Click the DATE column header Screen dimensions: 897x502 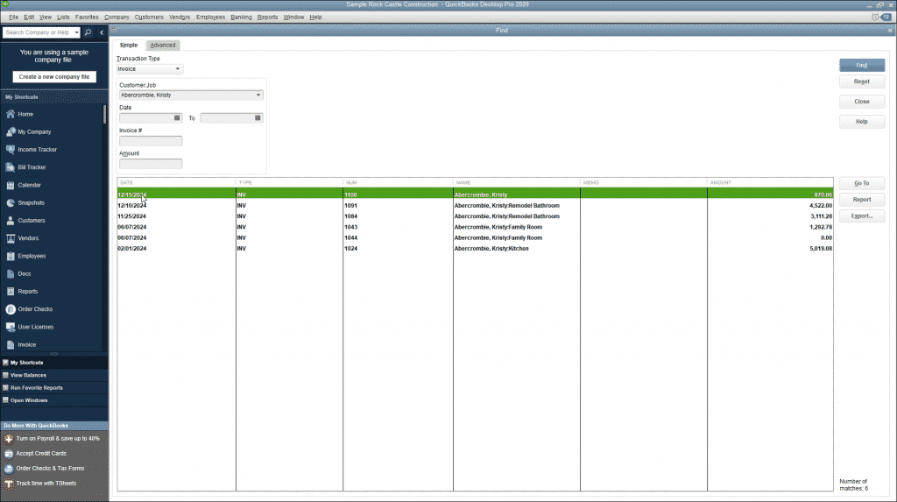176,182
